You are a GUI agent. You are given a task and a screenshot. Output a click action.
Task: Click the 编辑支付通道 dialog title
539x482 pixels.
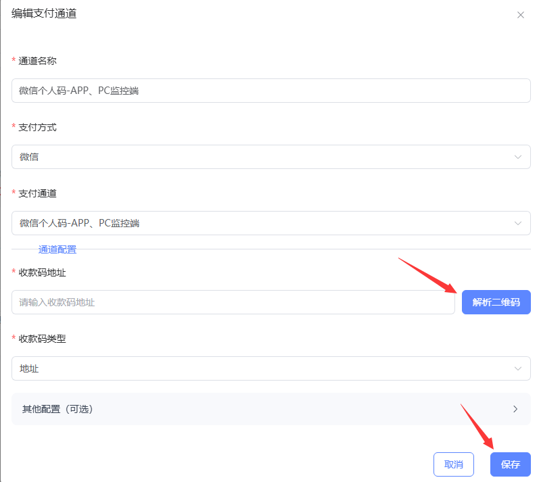pyautogui.click(x=44, y=14)
